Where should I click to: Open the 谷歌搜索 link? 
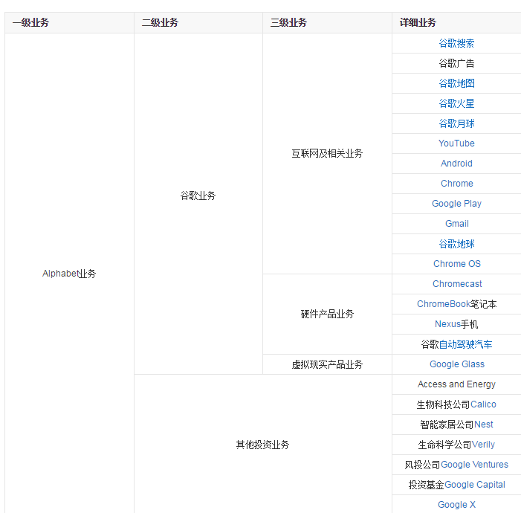456,43
